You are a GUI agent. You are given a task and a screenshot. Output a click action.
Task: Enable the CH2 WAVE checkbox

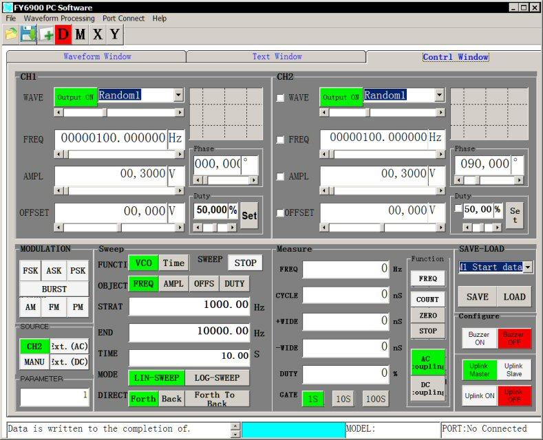coord(281,98)
